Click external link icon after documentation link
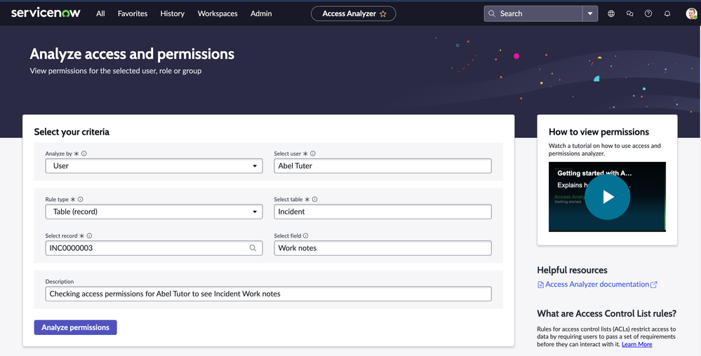Screen dimensions: 701x356 click(653, 285)
